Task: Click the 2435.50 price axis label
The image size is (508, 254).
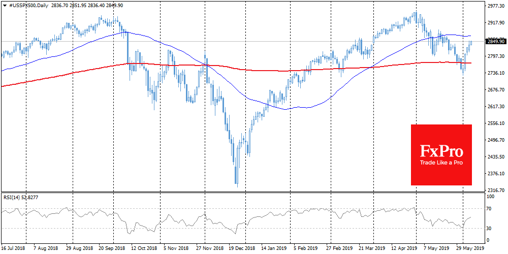Action: coord(495,157)
